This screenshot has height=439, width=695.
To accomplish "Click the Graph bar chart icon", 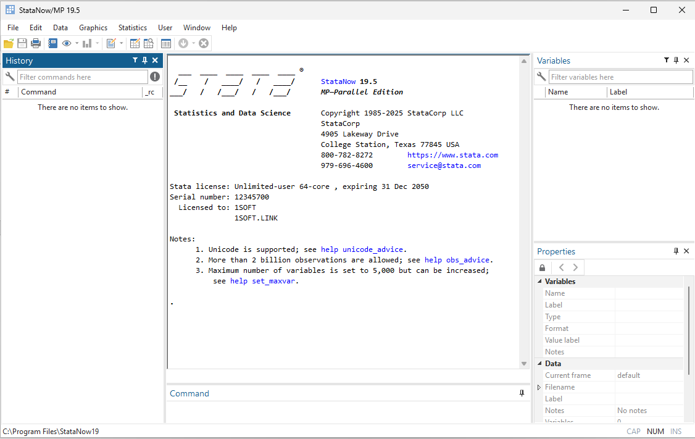I will tap(87, 43).
